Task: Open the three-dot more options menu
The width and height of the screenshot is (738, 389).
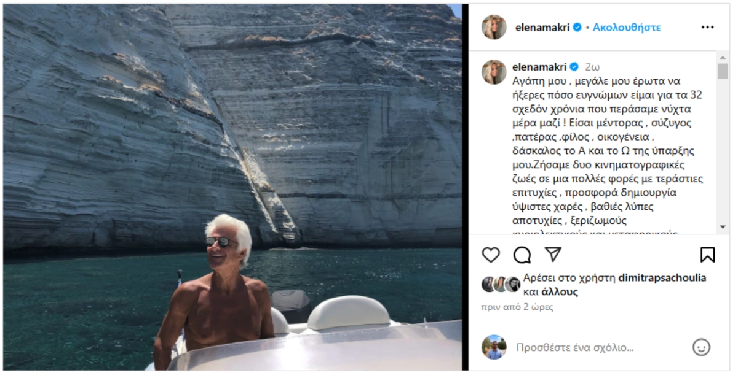Action: coord(708,28)
